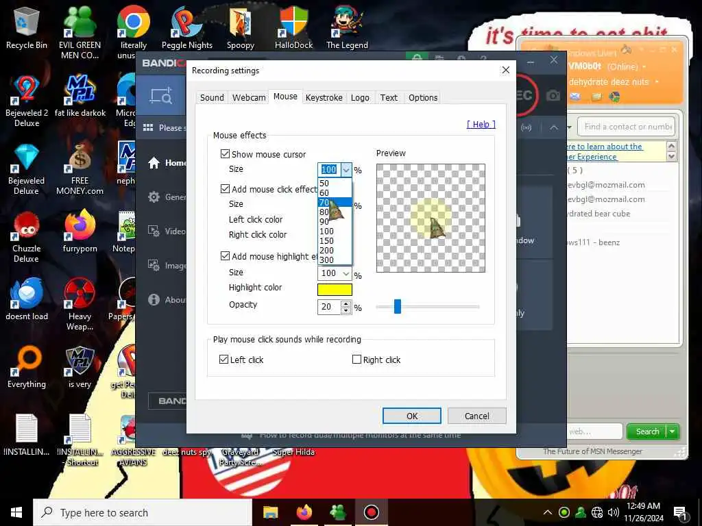Image resolution: width=702 pixels, height=526 pixels.
Task: Open Firefox from the taskbar
Action: tap(304, 512)
